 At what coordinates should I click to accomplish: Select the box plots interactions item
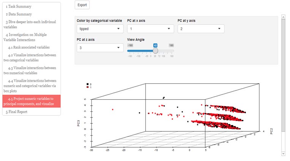pyautogui.click(x=32, y=86)
